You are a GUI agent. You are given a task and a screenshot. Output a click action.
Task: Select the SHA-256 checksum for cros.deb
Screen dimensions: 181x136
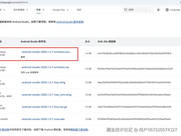pos(134,119)
